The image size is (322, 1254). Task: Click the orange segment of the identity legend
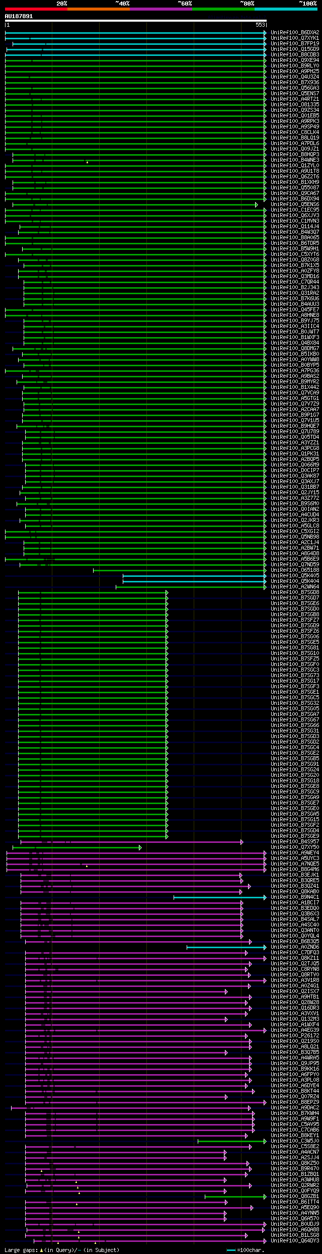click(98, 9)
